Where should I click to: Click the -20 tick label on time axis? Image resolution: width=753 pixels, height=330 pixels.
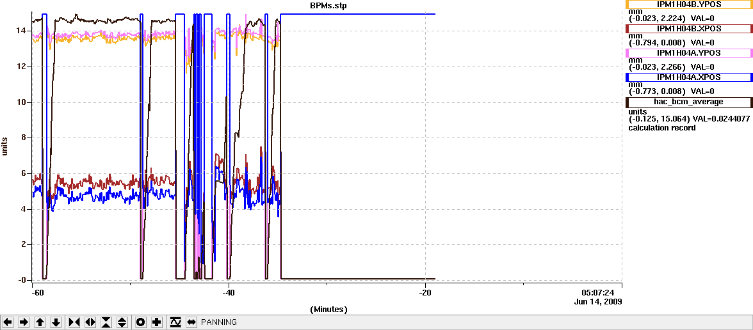click(425, 292)
